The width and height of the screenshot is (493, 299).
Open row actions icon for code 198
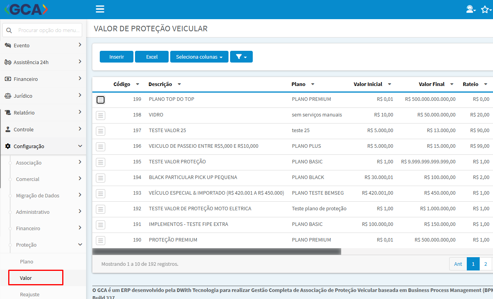tap(101, 115)
